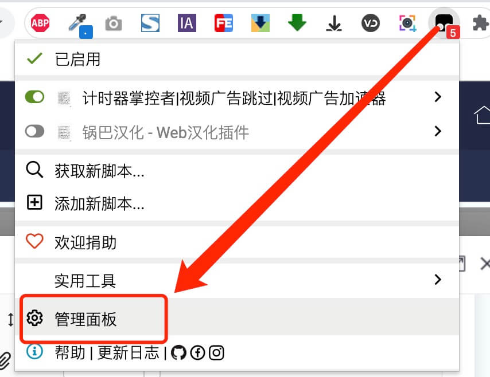
Task: Enable the 锅巴汉化 script toggle
Action: click(x=34, y=131)
